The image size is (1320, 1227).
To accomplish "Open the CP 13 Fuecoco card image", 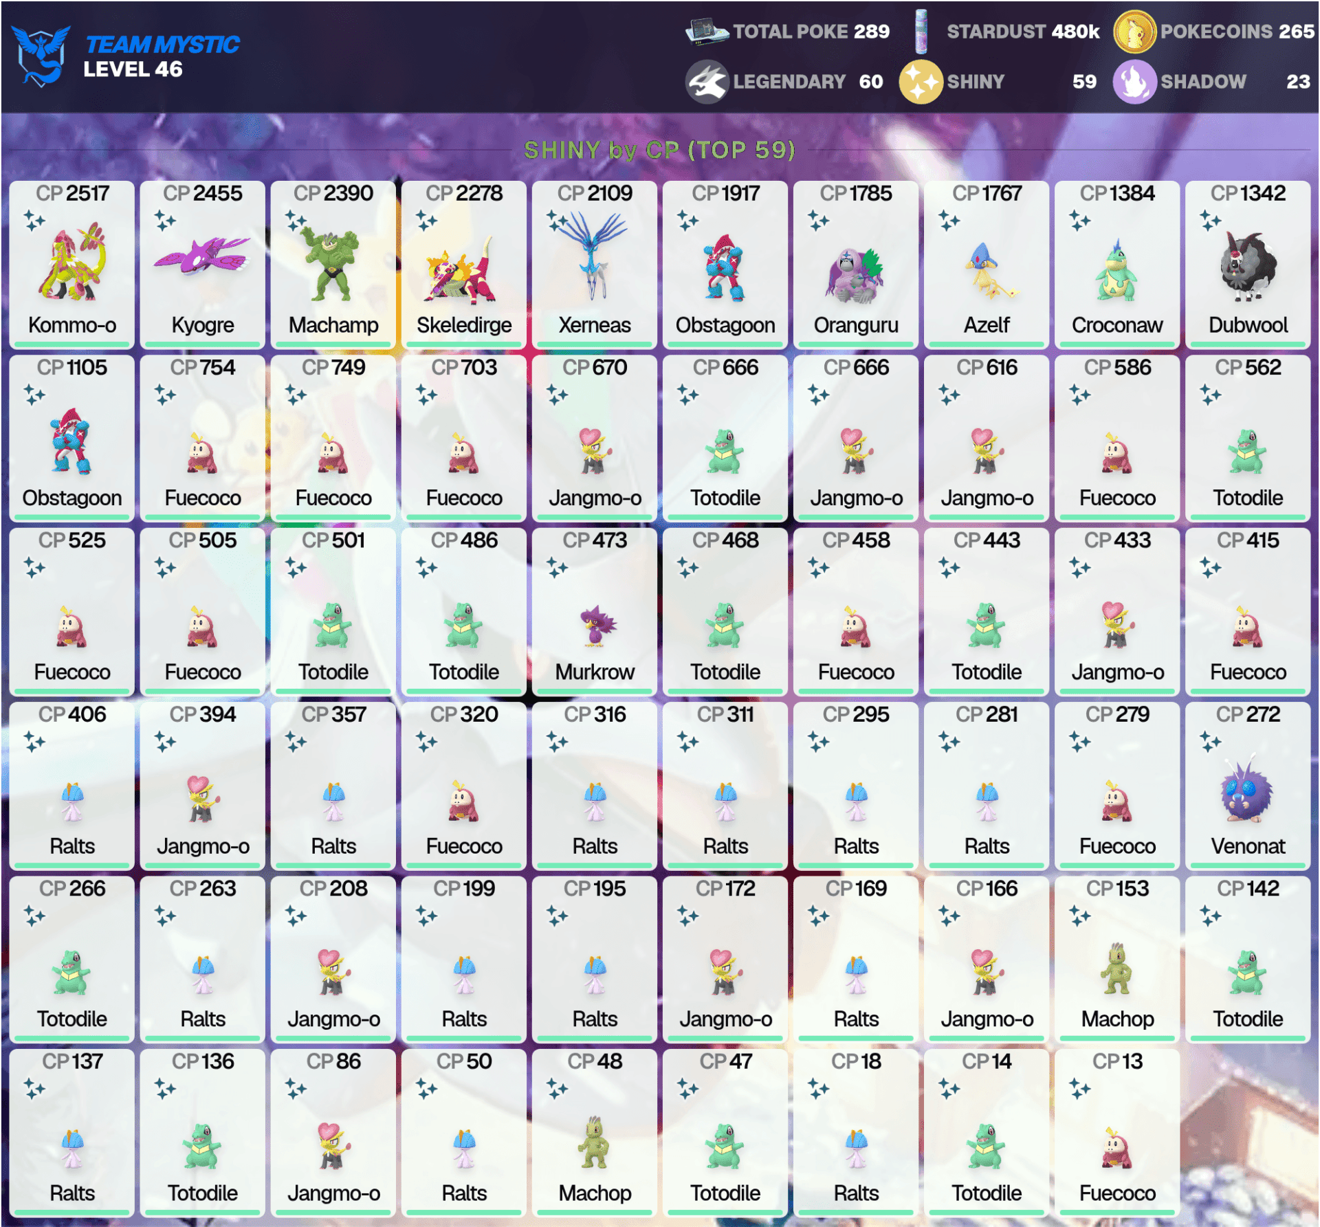I will tap(1117, 1147).
